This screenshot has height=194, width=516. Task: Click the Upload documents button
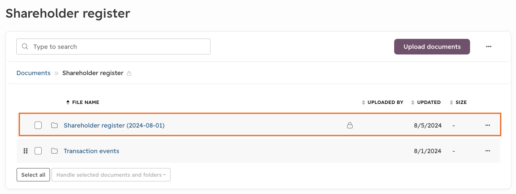click(x=432, y=47)
